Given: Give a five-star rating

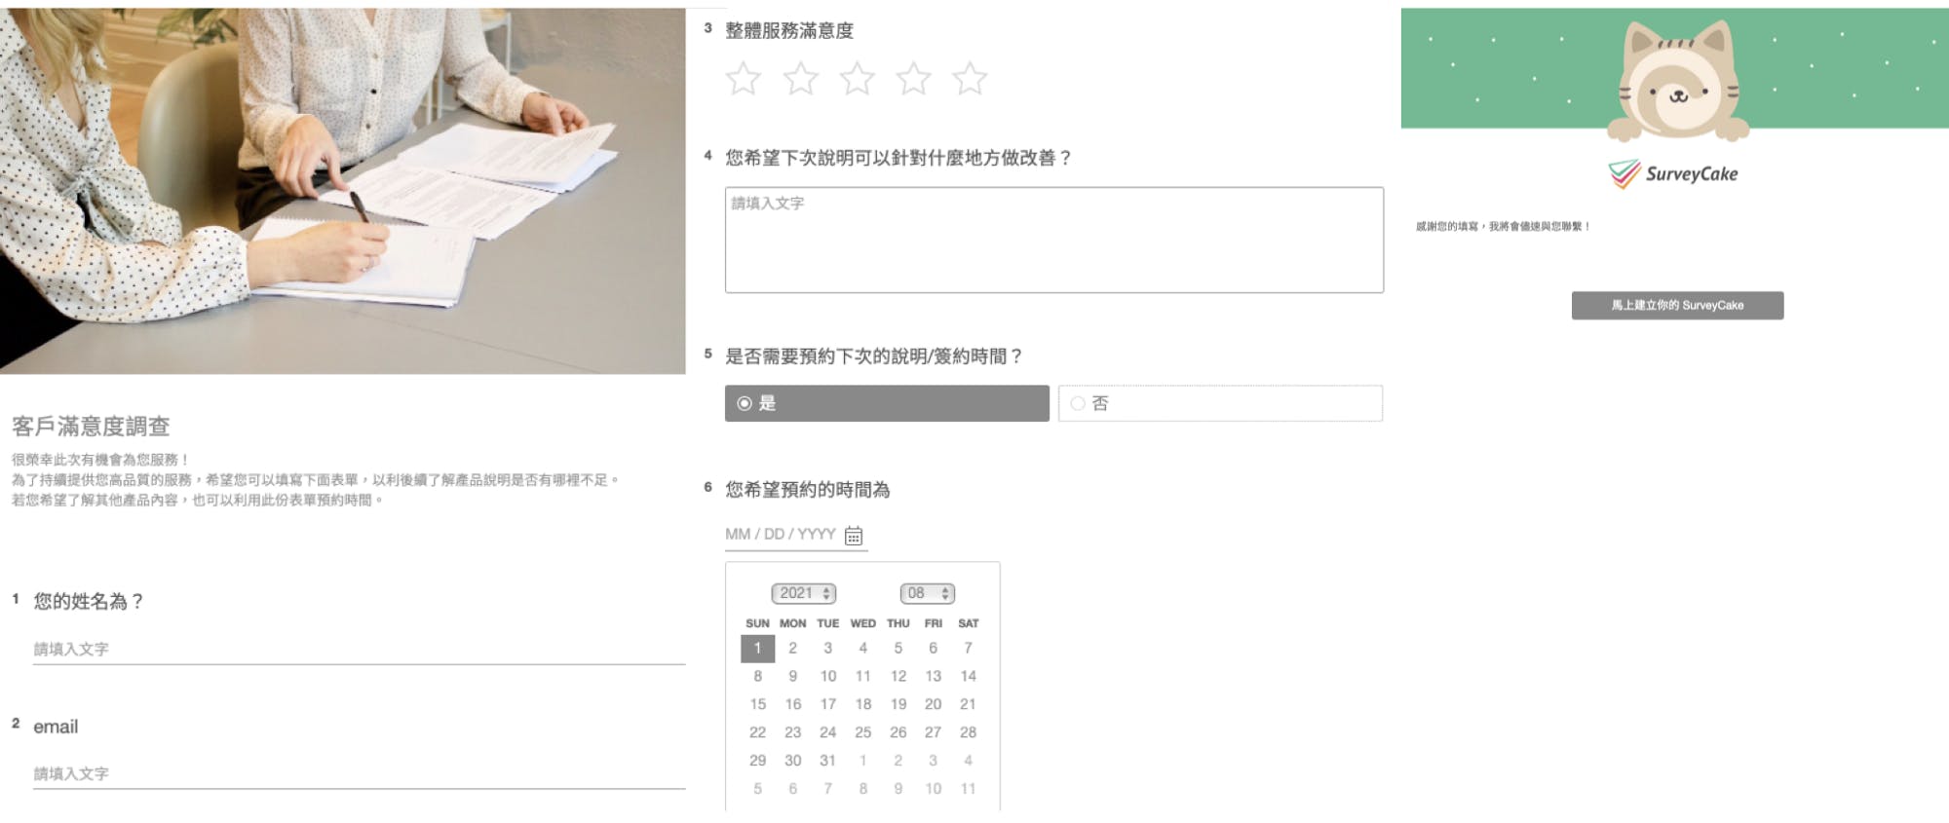Looking at the screenshot, I should coord(970,79).
